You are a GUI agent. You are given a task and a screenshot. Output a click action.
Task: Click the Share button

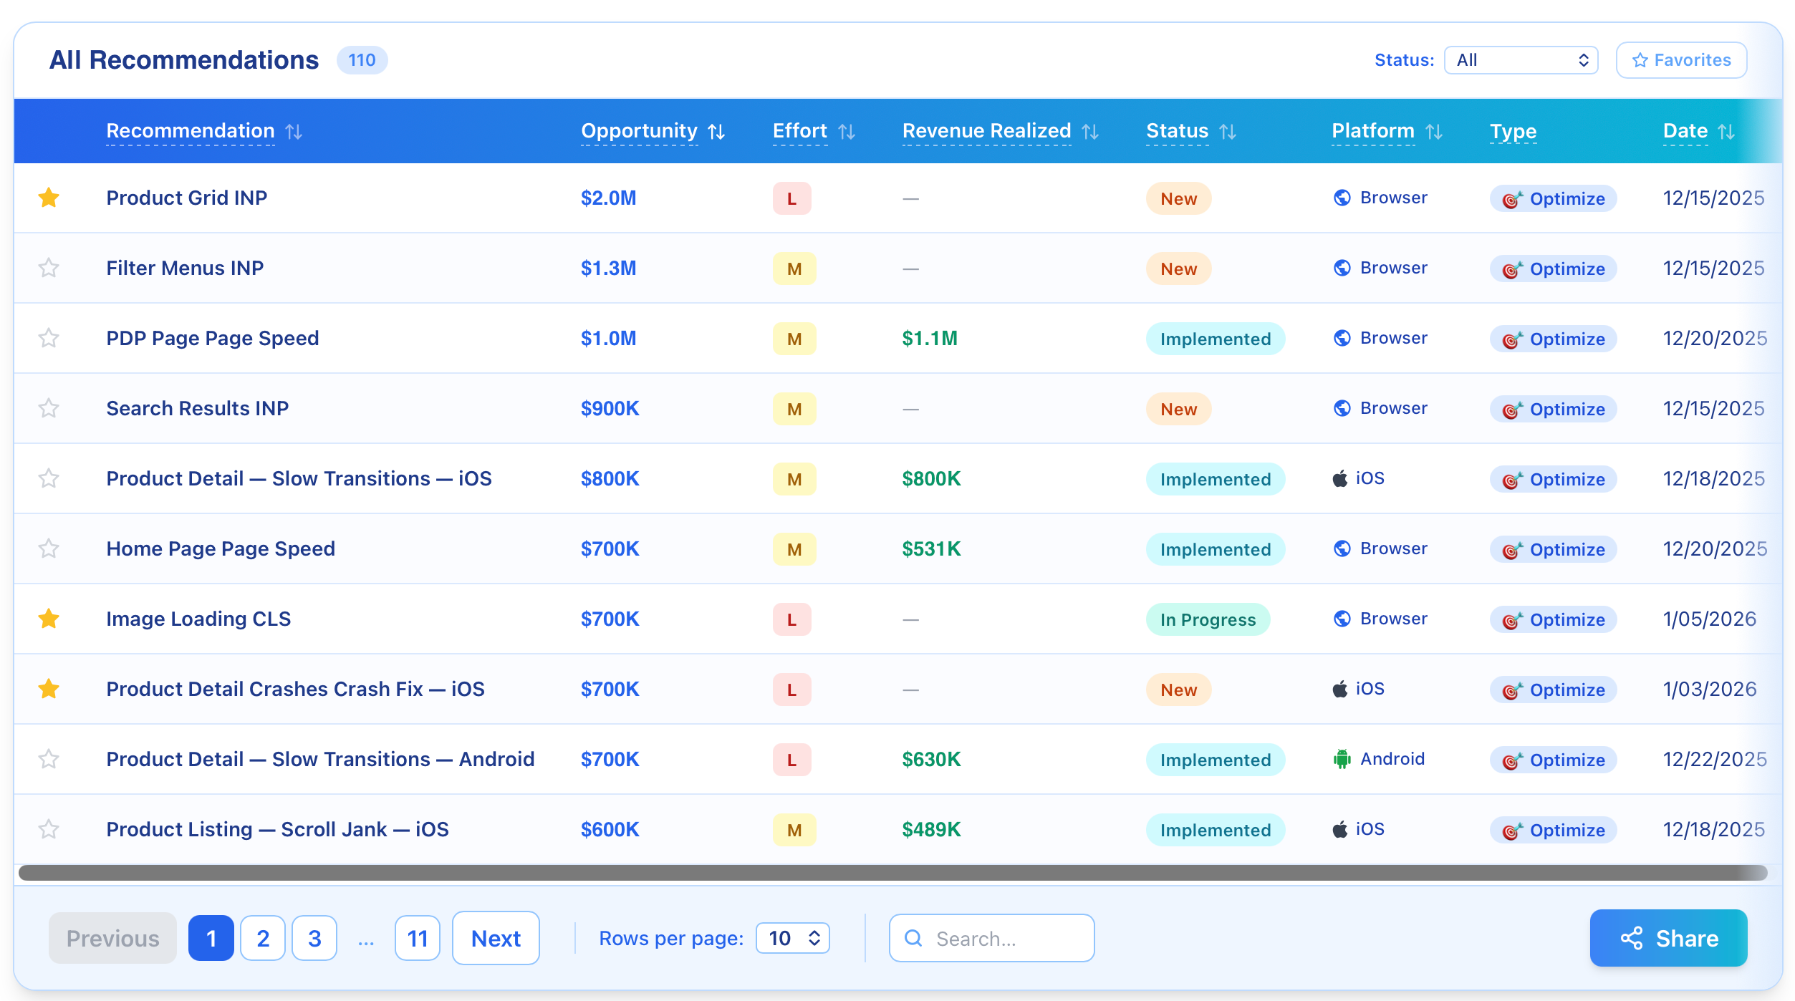point(1668,938)
